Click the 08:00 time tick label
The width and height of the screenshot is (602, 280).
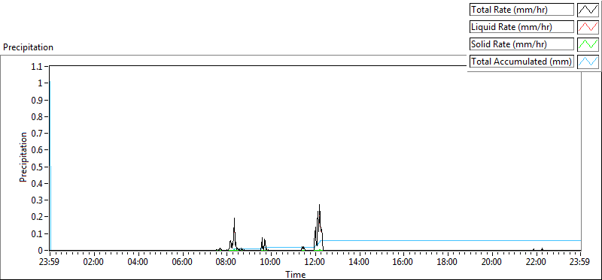pyautogui.click(x=227, y=263)
